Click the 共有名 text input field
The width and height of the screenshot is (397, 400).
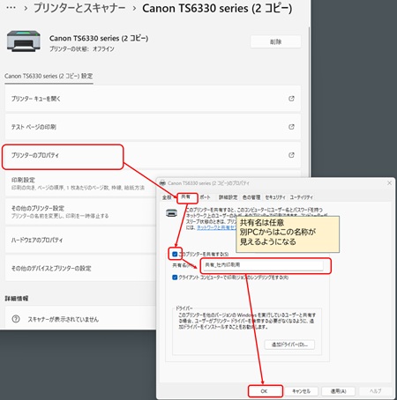(x=263, y=265)
